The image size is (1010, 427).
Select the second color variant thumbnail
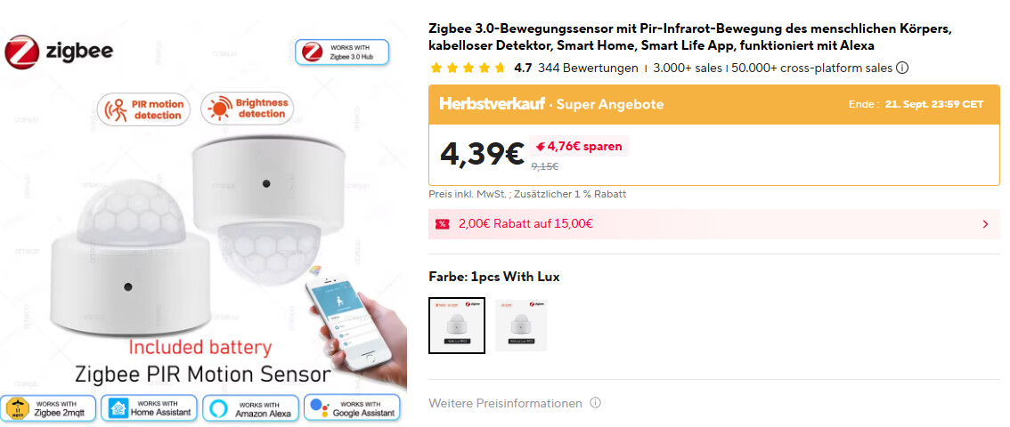(x=521, y=325)
